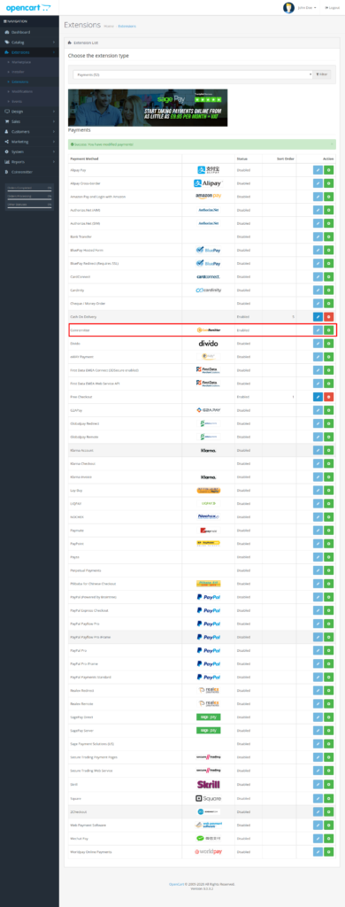Expand the Design navigation menu
This screenshot has height=907, width=345.
tap(29, 111)
